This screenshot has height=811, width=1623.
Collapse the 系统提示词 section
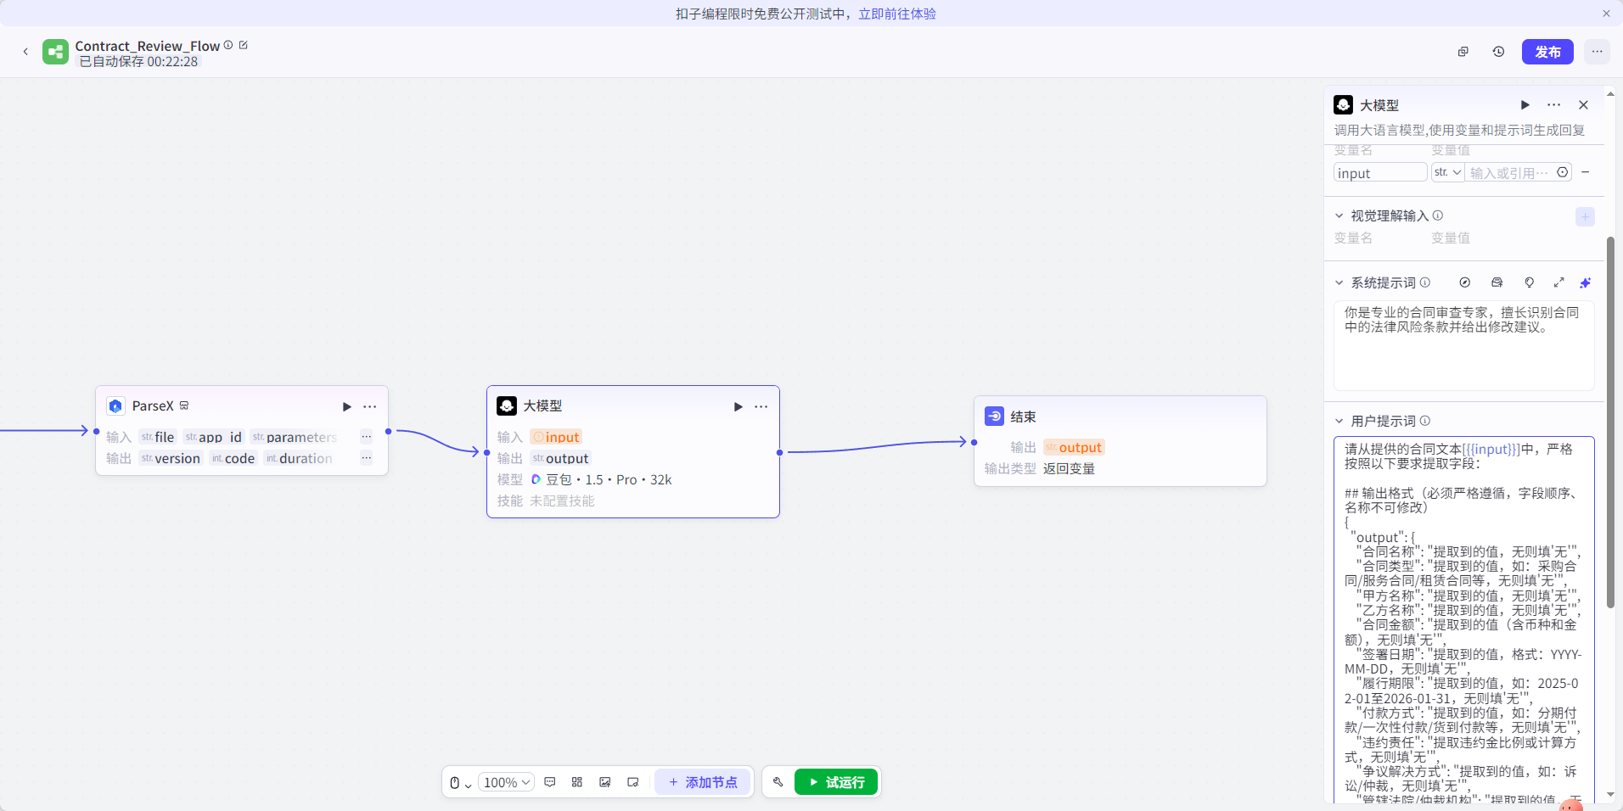pos(1339,282)
